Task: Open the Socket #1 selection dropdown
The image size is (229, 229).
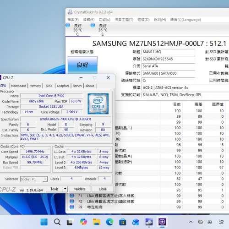Action: pyautogui.click(x=34, y=179)
